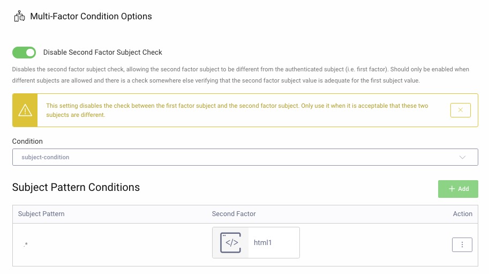489x274 pixels.
Task: Click the Subject Pattern Conditions heading
Action: [76, 188]
